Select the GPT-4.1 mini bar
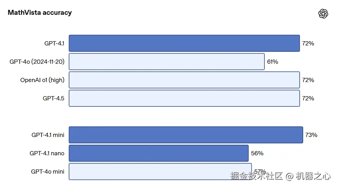Screen dimensions: 337x187 [186, 135]
